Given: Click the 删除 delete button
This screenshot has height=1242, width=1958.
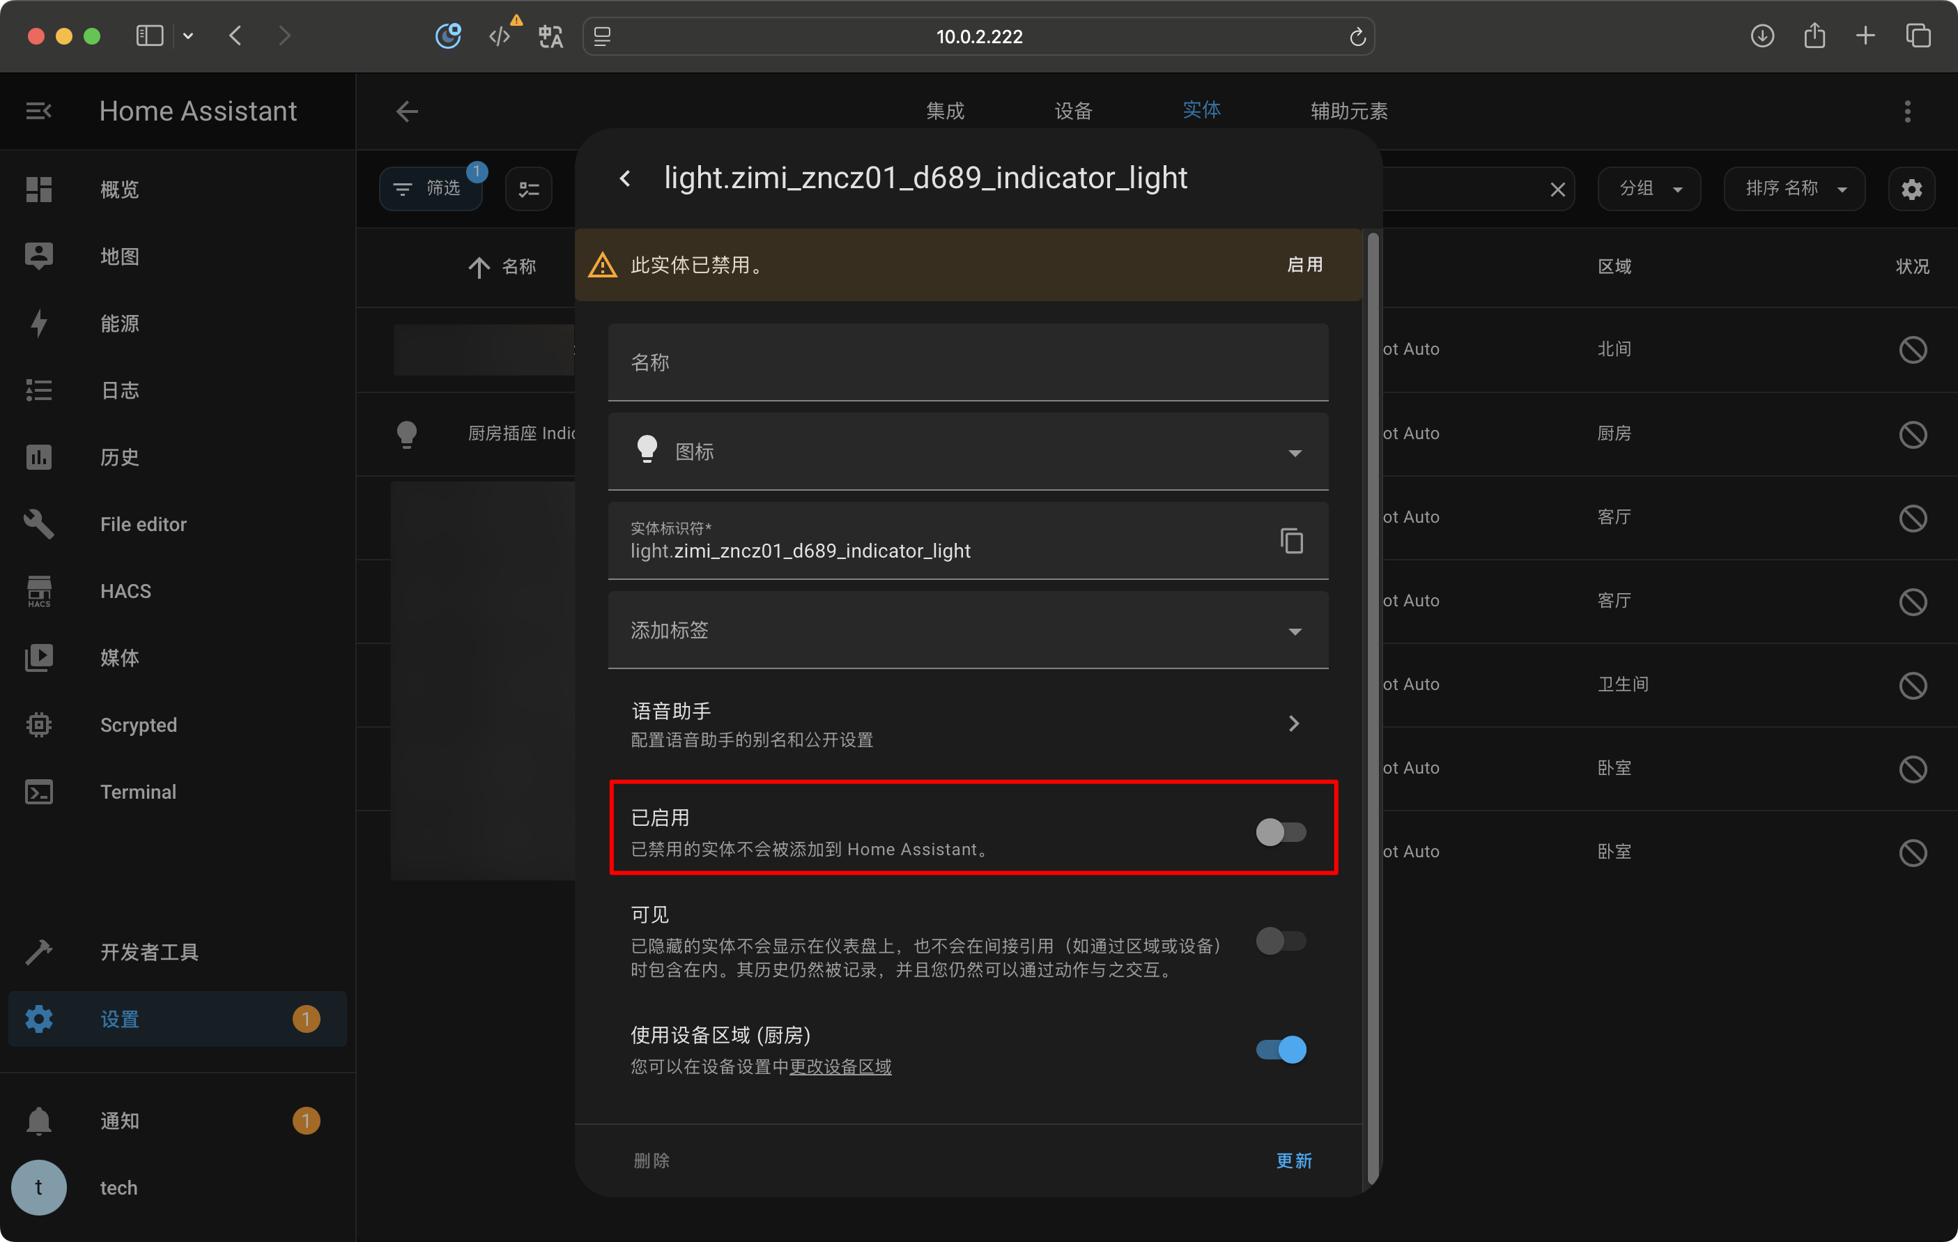Looking at the screenshot, I should click(652, 1160).
